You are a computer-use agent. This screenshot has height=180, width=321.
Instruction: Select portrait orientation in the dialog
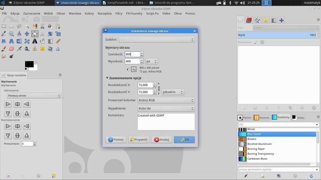coord(127,69)
